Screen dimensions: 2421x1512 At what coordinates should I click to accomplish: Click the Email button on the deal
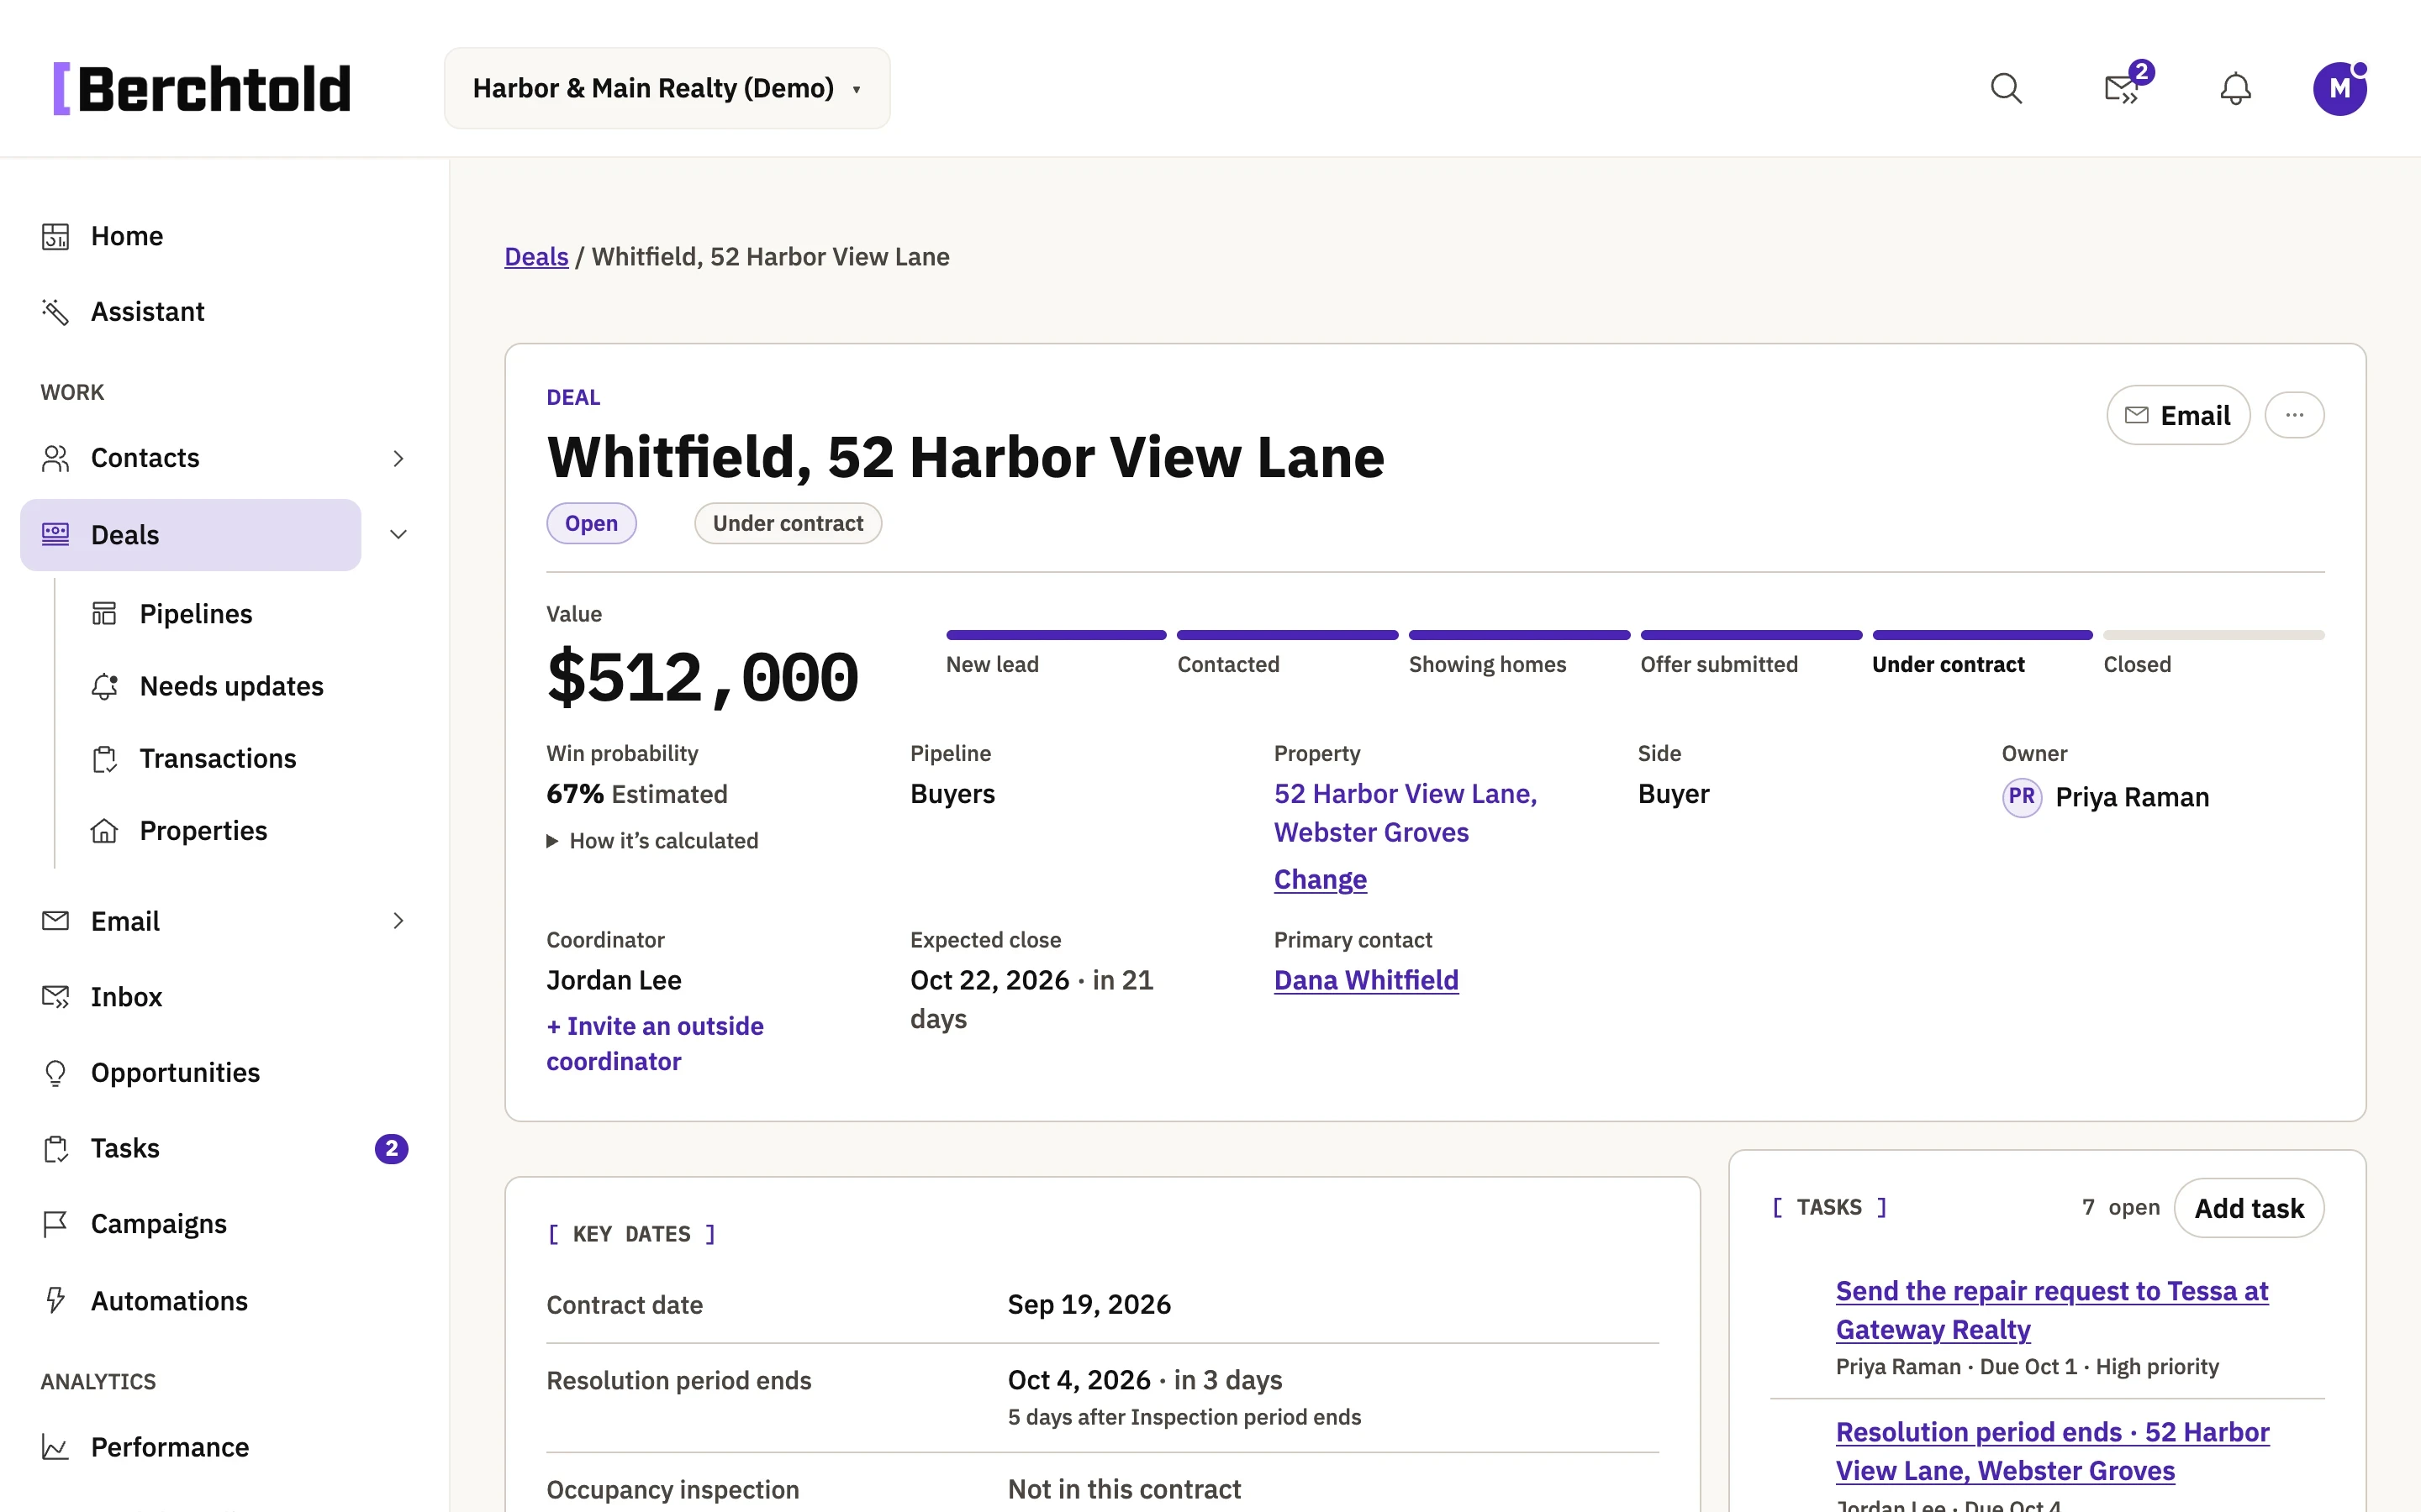tap(2178, 415)
